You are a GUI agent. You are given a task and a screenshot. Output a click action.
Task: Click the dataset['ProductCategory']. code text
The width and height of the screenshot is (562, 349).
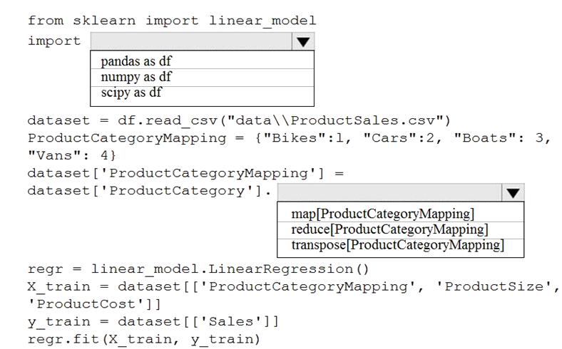pos(150,191)
